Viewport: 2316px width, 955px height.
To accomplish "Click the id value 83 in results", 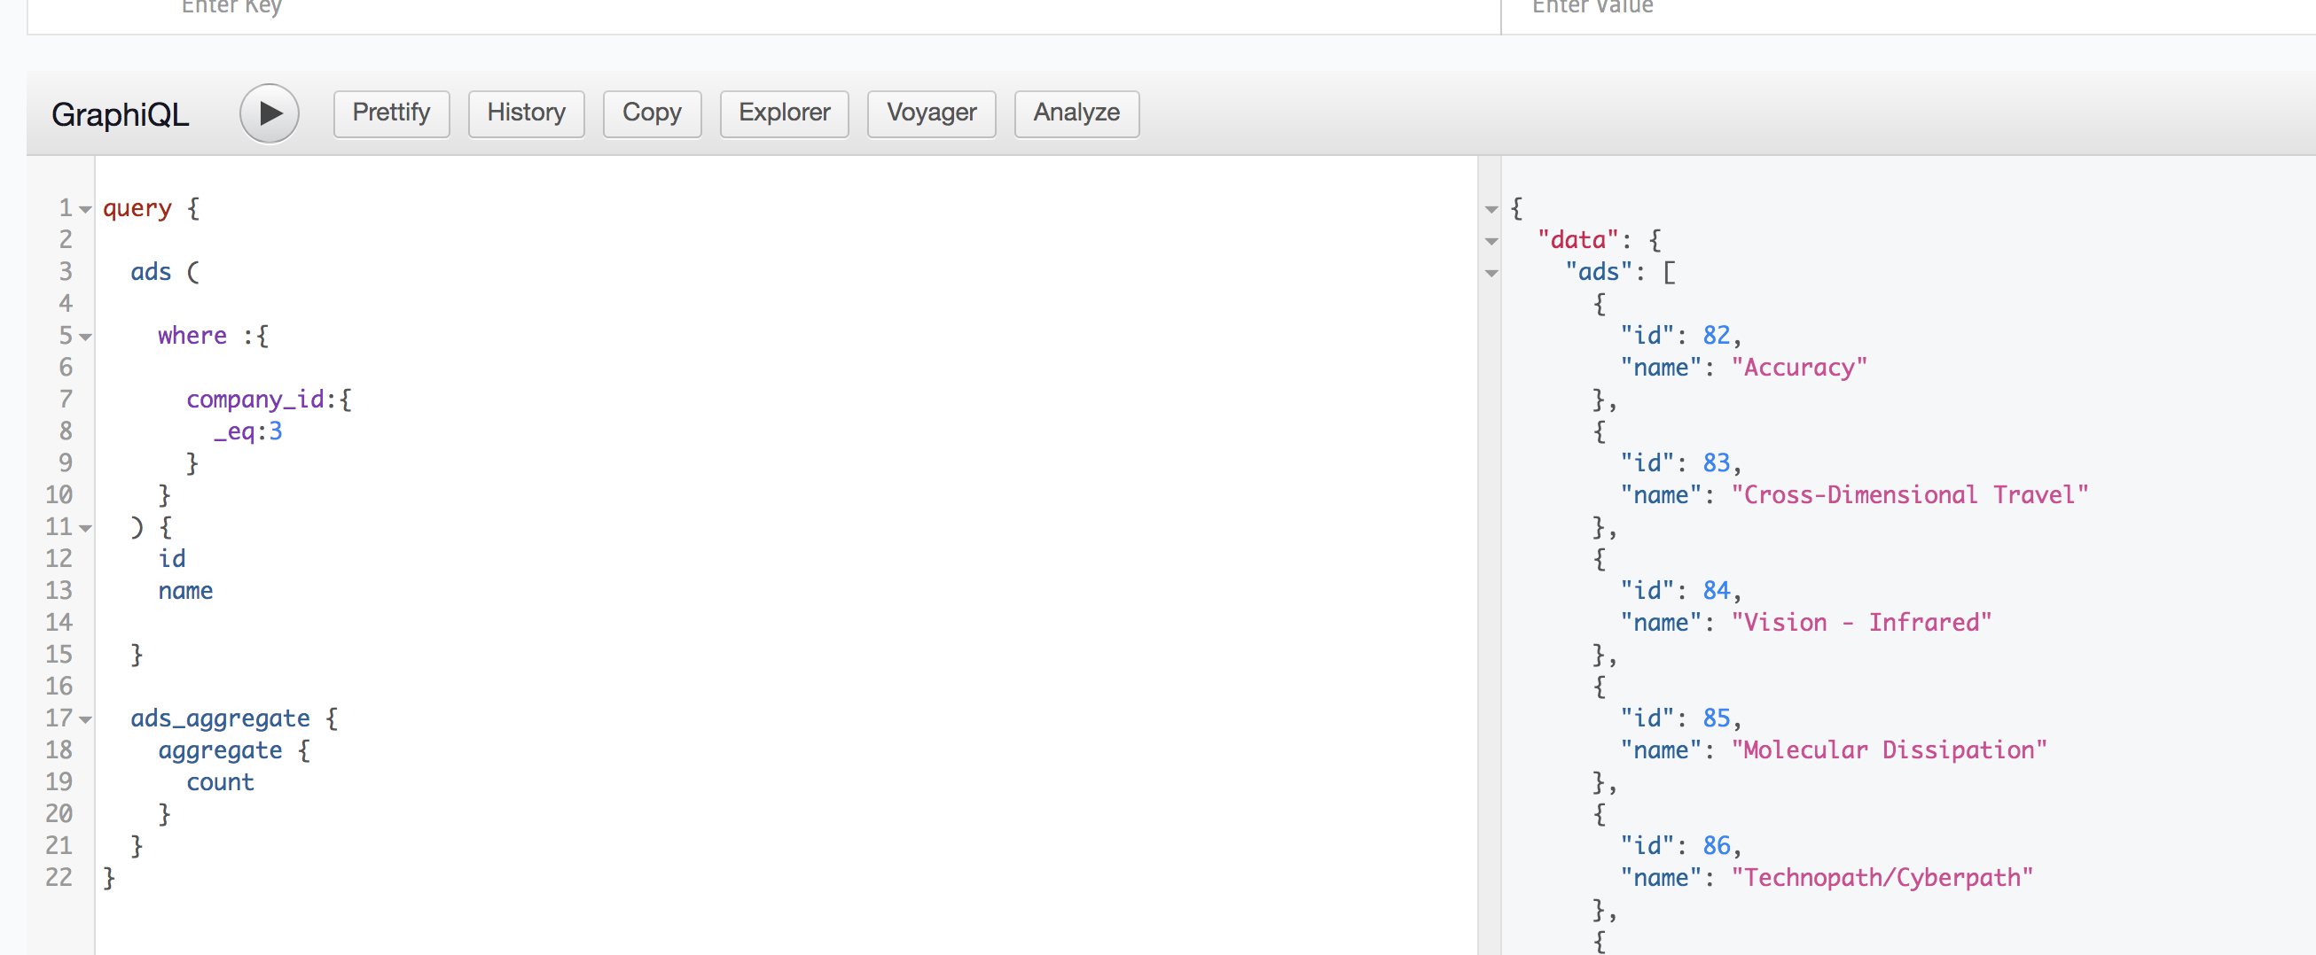I will pos(1717,463).
